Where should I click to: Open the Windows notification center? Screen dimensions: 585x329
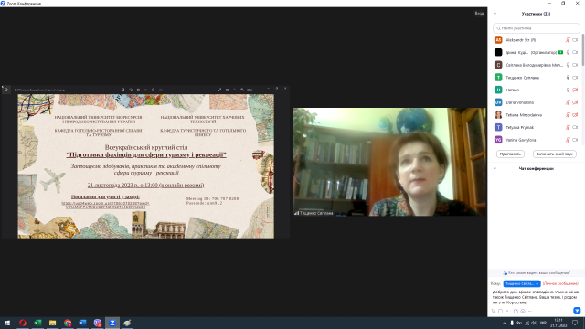575,323
